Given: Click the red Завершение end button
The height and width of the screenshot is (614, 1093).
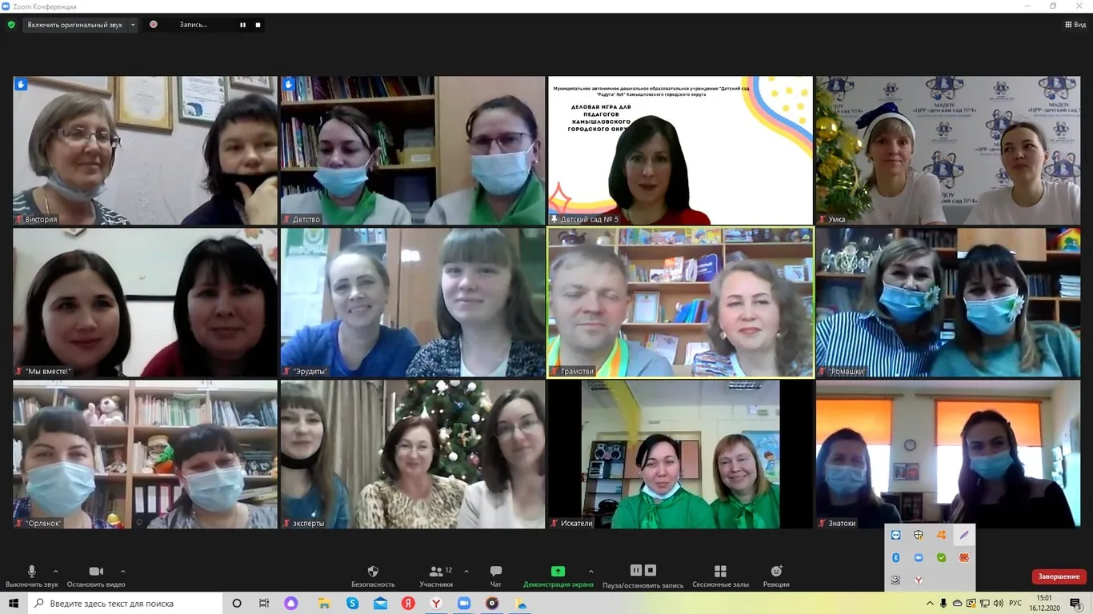Looking at the screenshot, I should [1059, 576].
